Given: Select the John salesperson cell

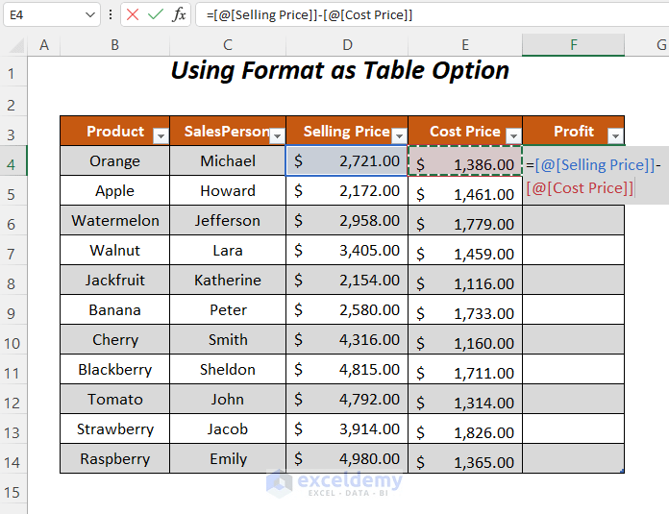Looking at the screenshot, I should coord(228,400).
